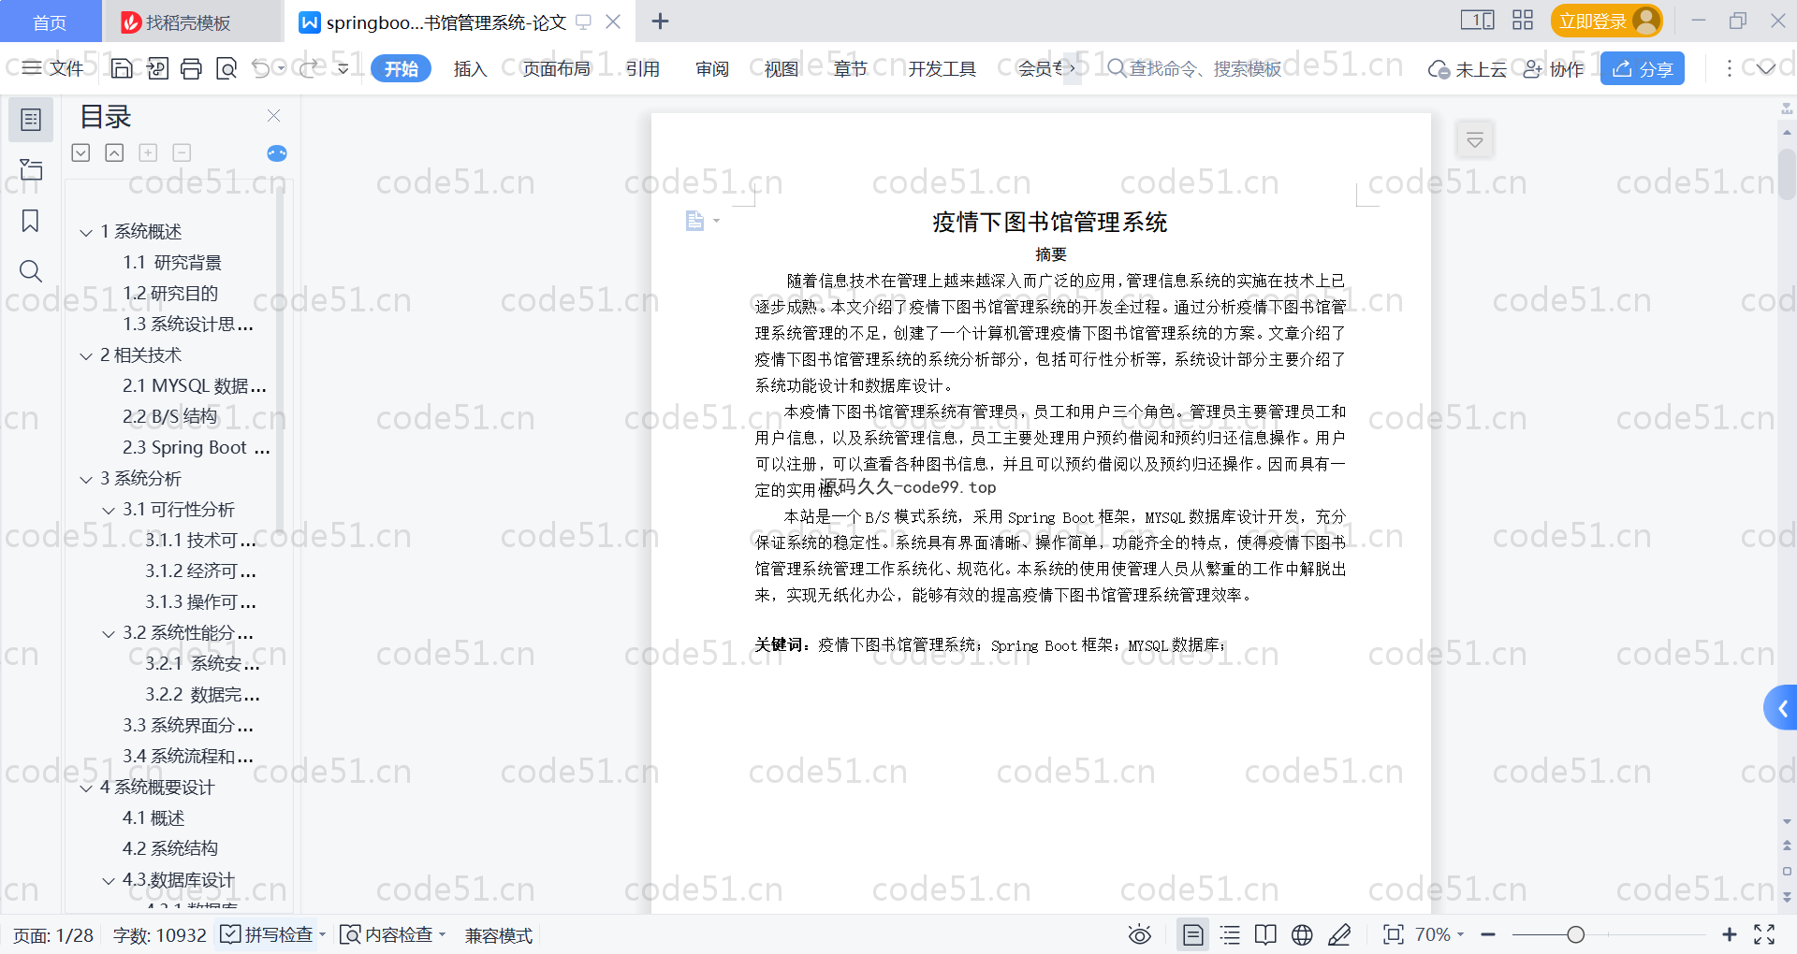Switch to the 审阅 ribbon tab

[712, 68]
